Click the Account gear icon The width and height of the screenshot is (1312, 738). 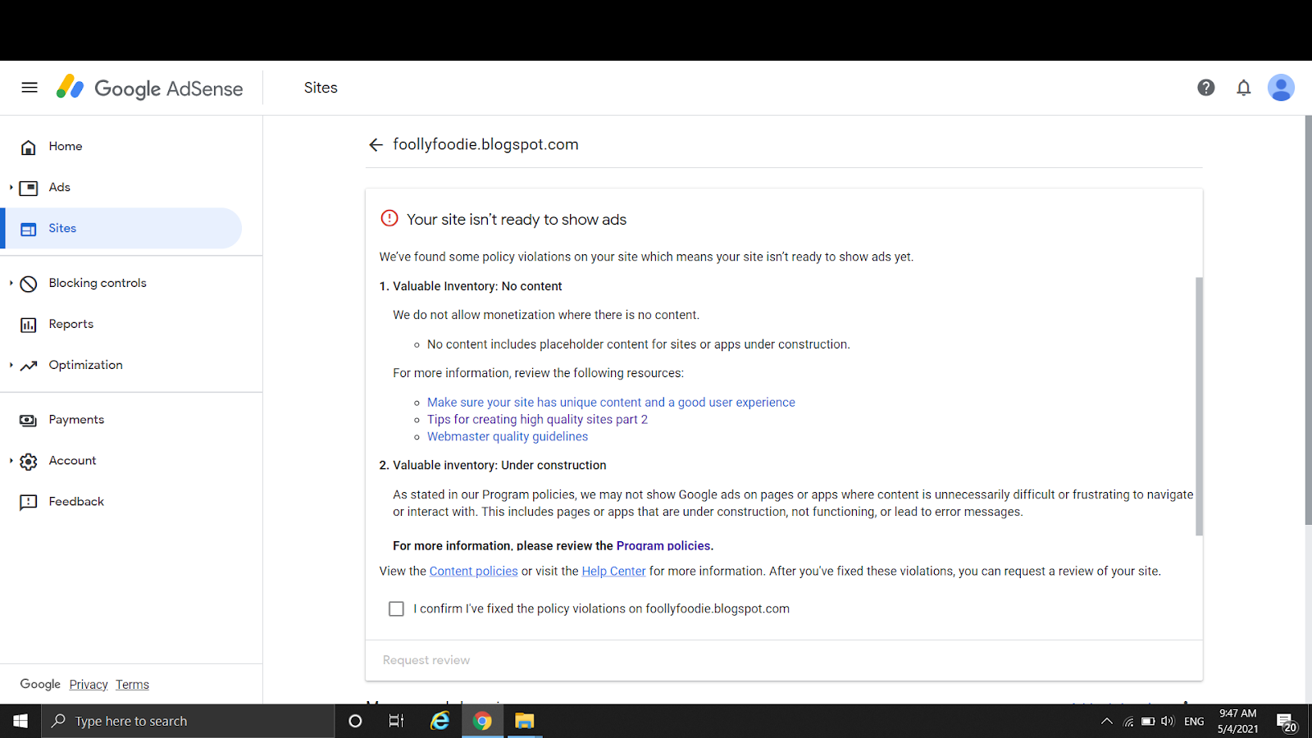click(29, 462)
